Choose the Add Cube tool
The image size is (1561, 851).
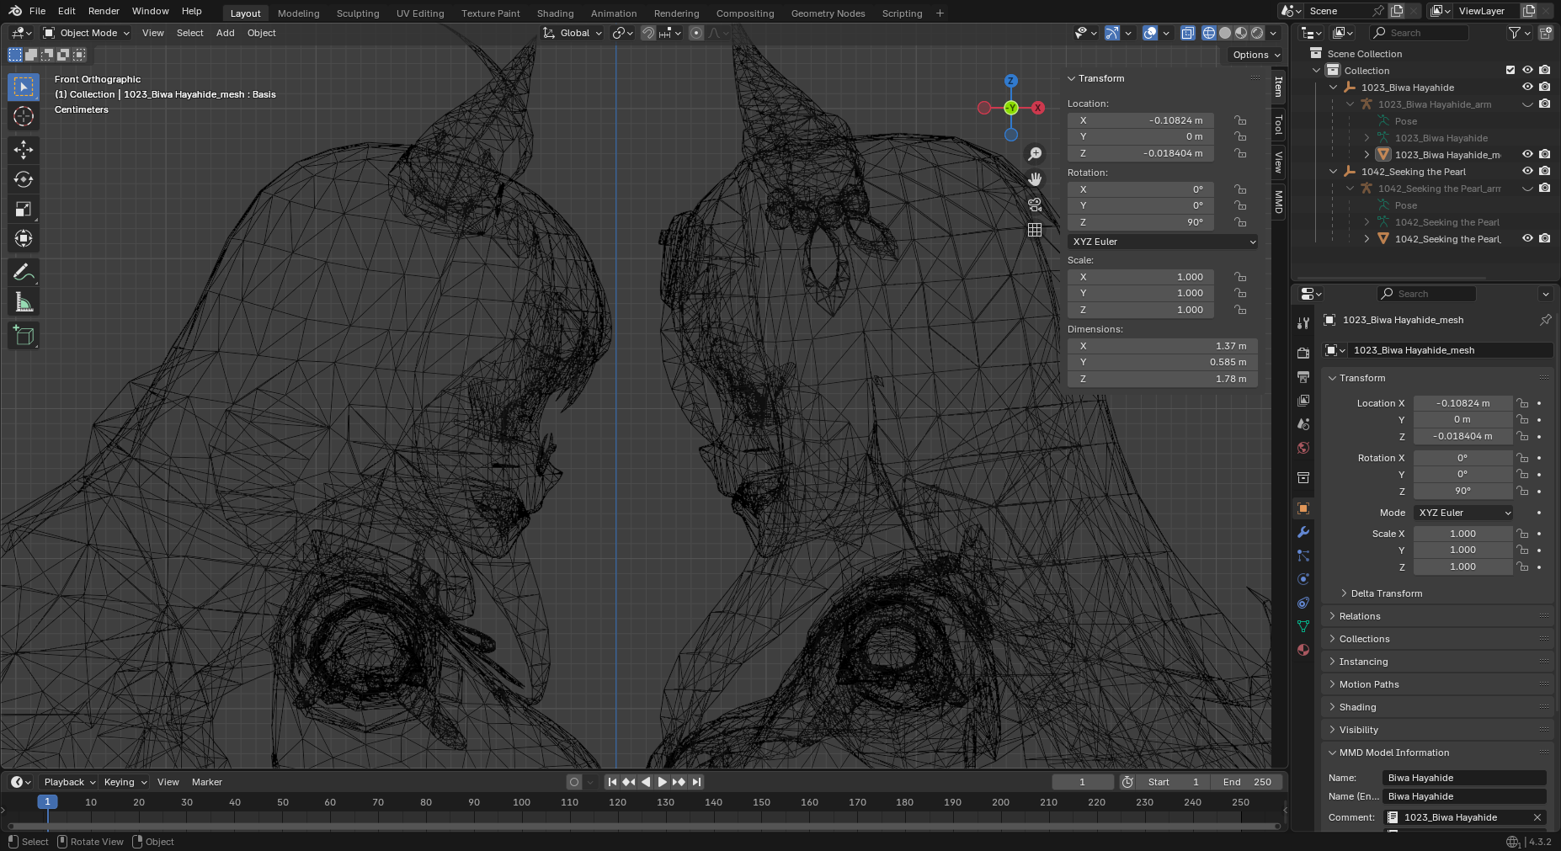24,335
